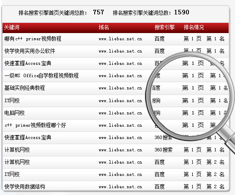Click domain in the 电脑网校 row

[x=120, y=113]
